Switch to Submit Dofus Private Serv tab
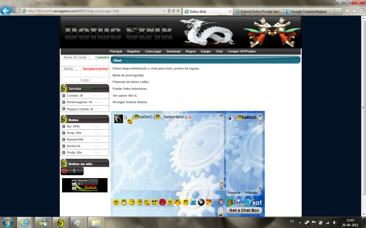Image resolution: width=366 pixels, height=228 pixels. point(258,12)
